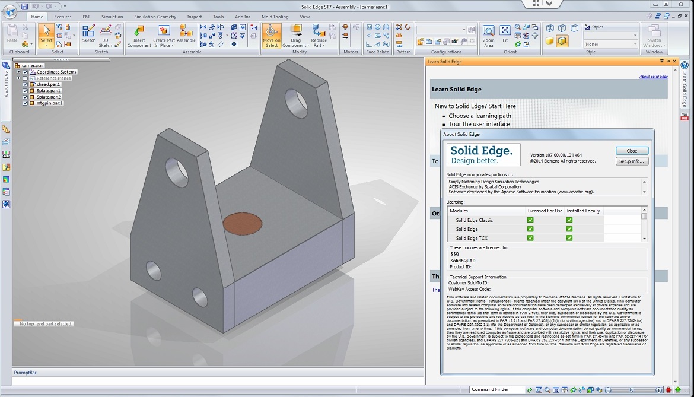Click the status bar magnifier Zoom icon
This screenshot has height=397, width=694.
[x=547, y=390]
